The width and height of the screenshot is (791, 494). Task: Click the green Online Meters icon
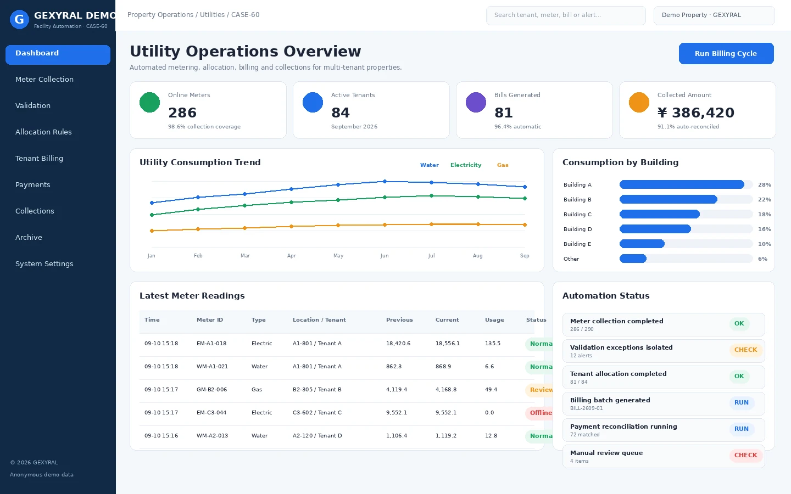(x=149, y=102)
